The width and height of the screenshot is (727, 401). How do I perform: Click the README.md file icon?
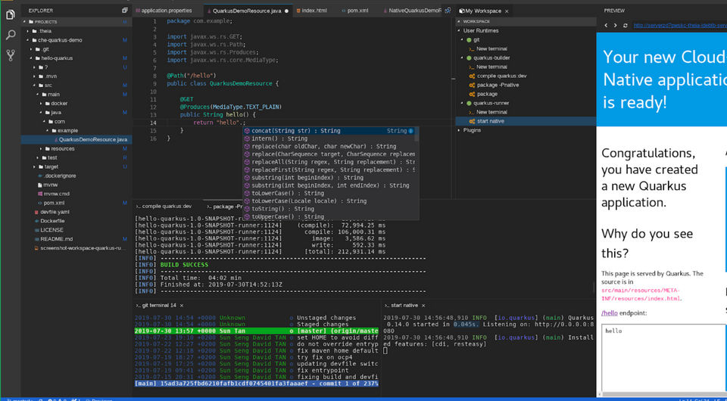[37, 239]
